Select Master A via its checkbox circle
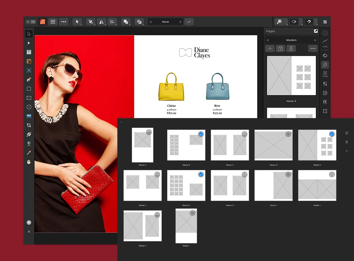This screenshot has height=261, width=354. (149, 132)
